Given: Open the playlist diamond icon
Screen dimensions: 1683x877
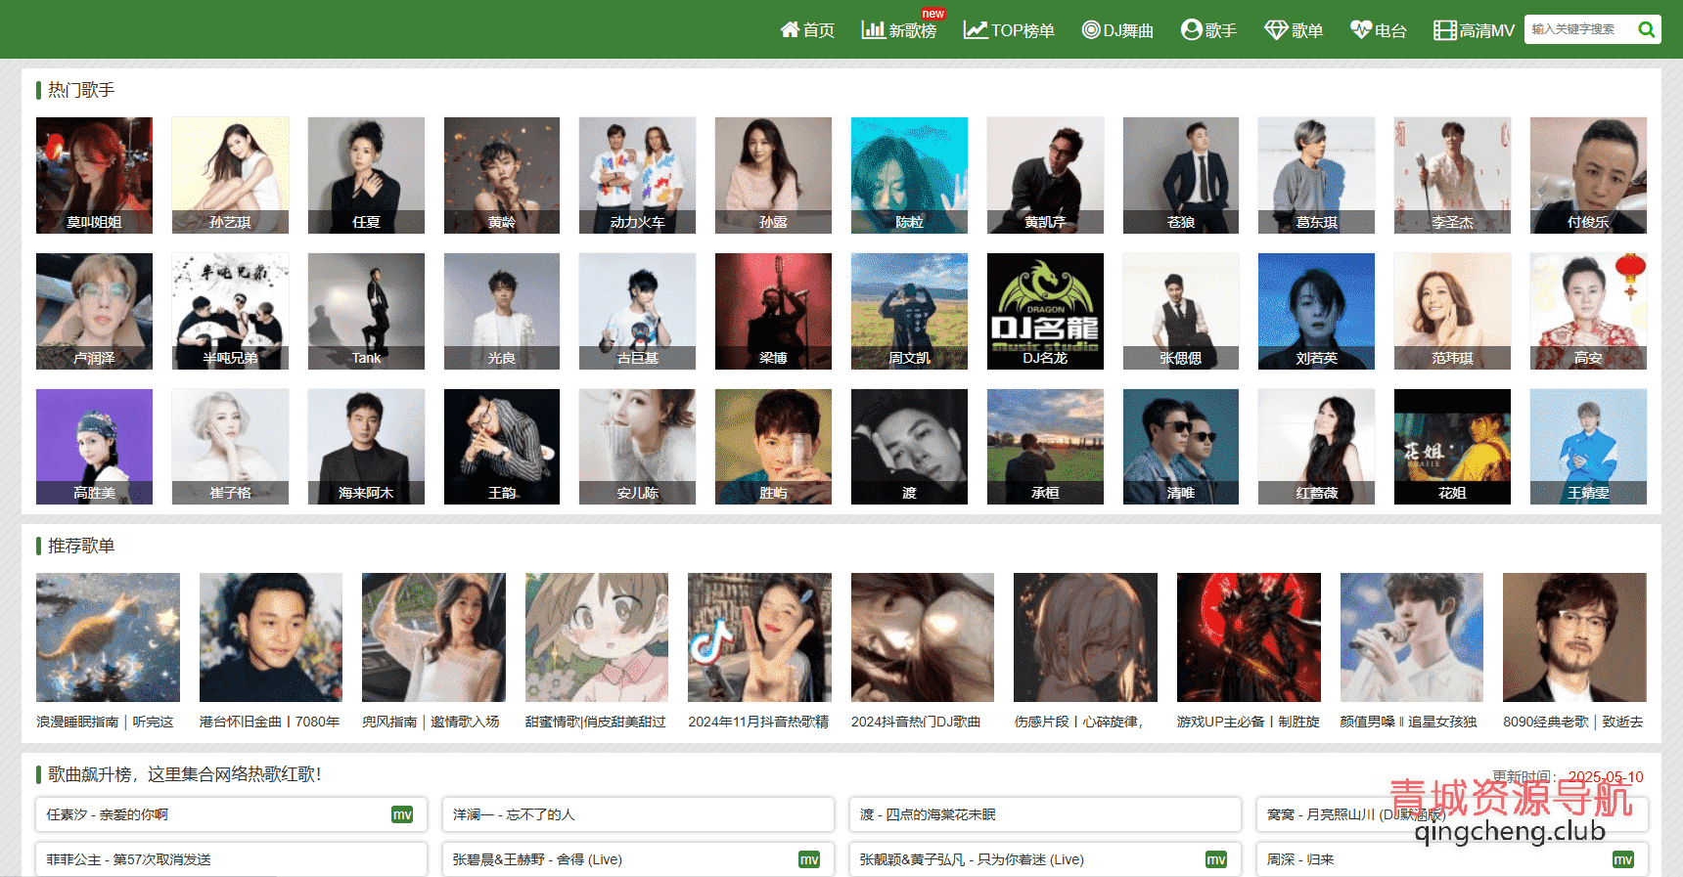Looking at the screenshot, I should pyautogui.click(x=1276, y=30).
